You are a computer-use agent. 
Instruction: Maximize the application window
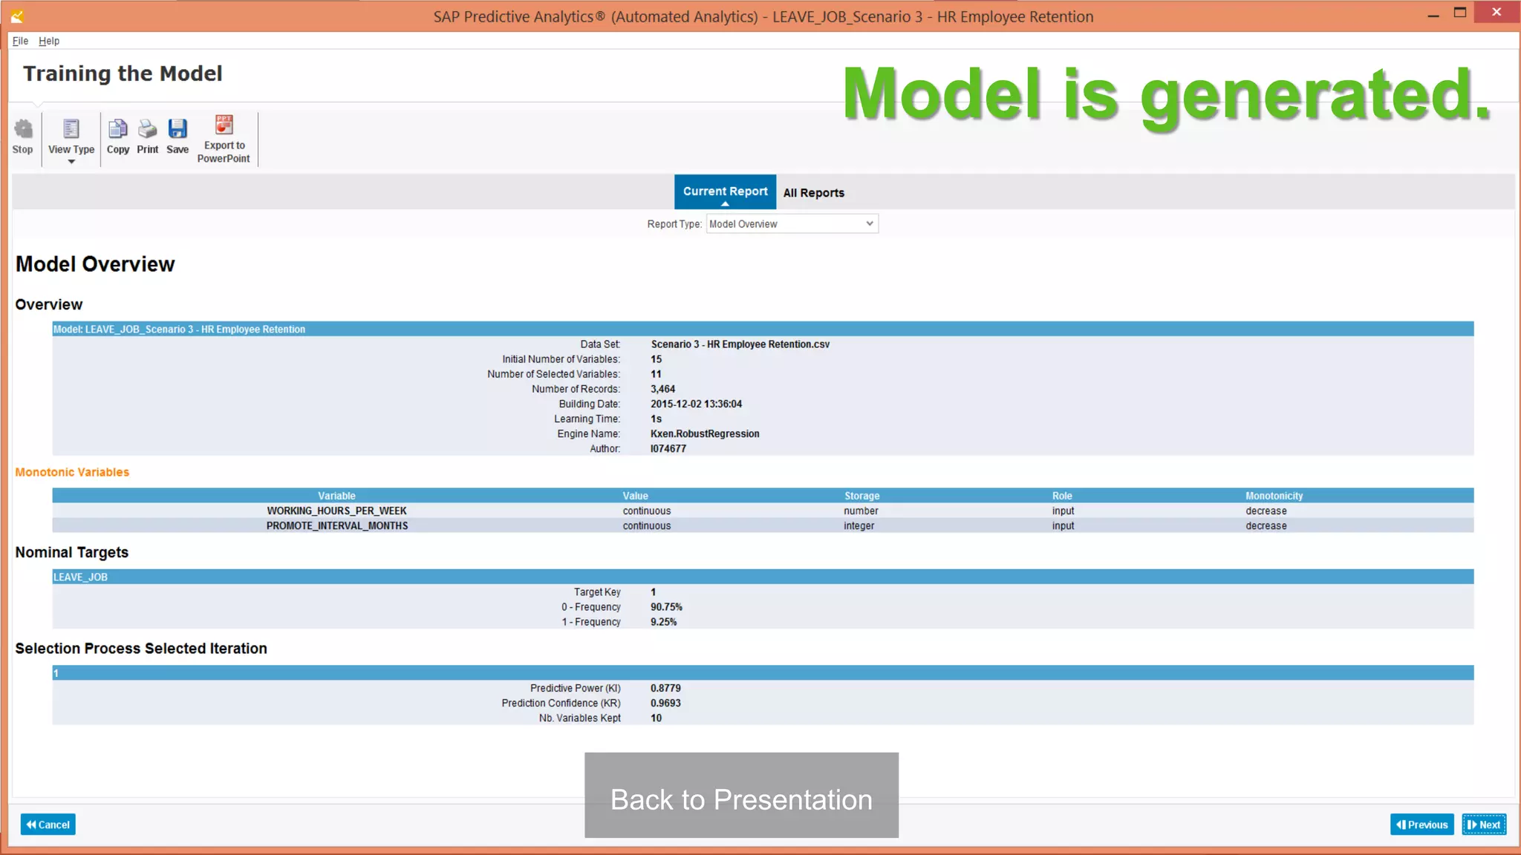pos(1460,13)
